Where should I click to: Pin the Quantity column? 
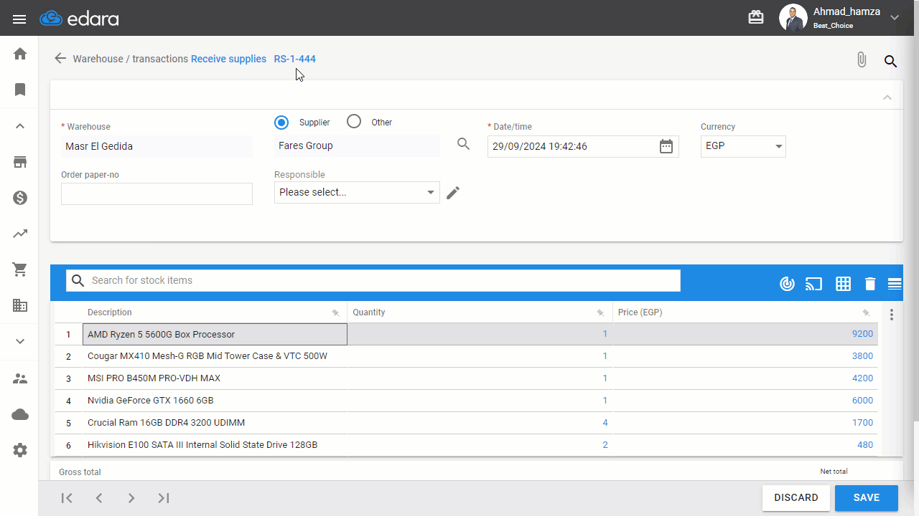(600, 313)
